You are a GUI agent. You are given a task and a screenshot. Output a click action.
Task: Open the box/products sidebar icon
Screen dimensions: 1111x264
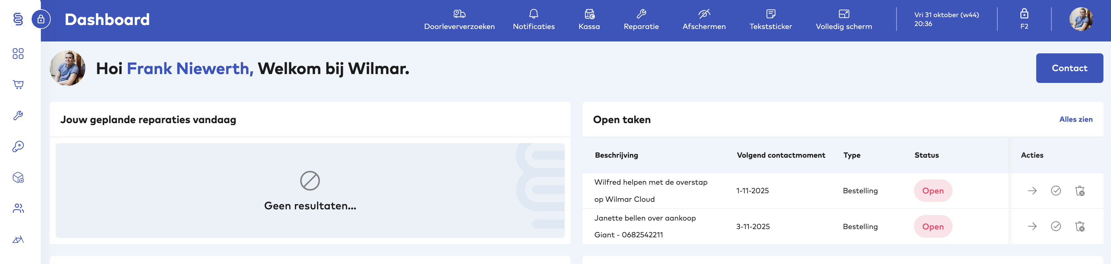18,177
